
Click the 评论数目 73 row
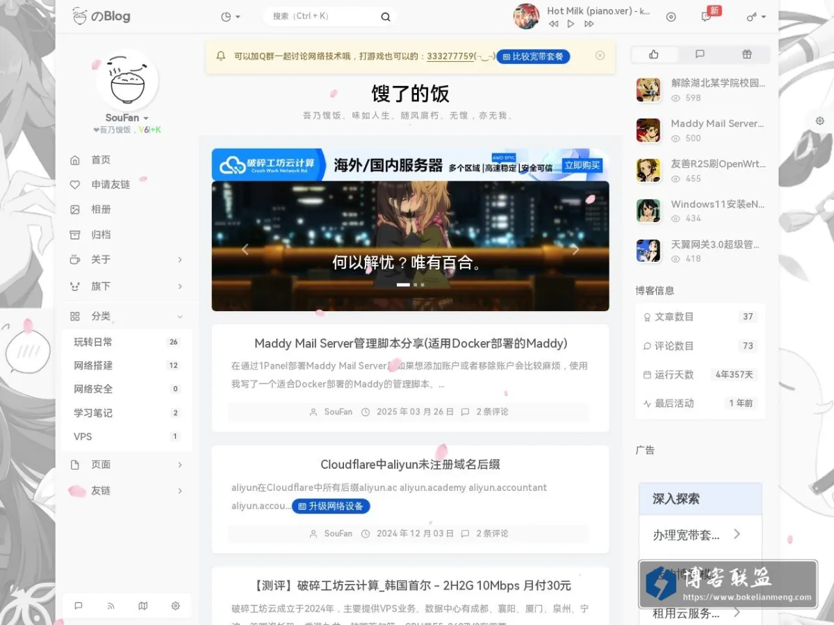tap(700, 346)
